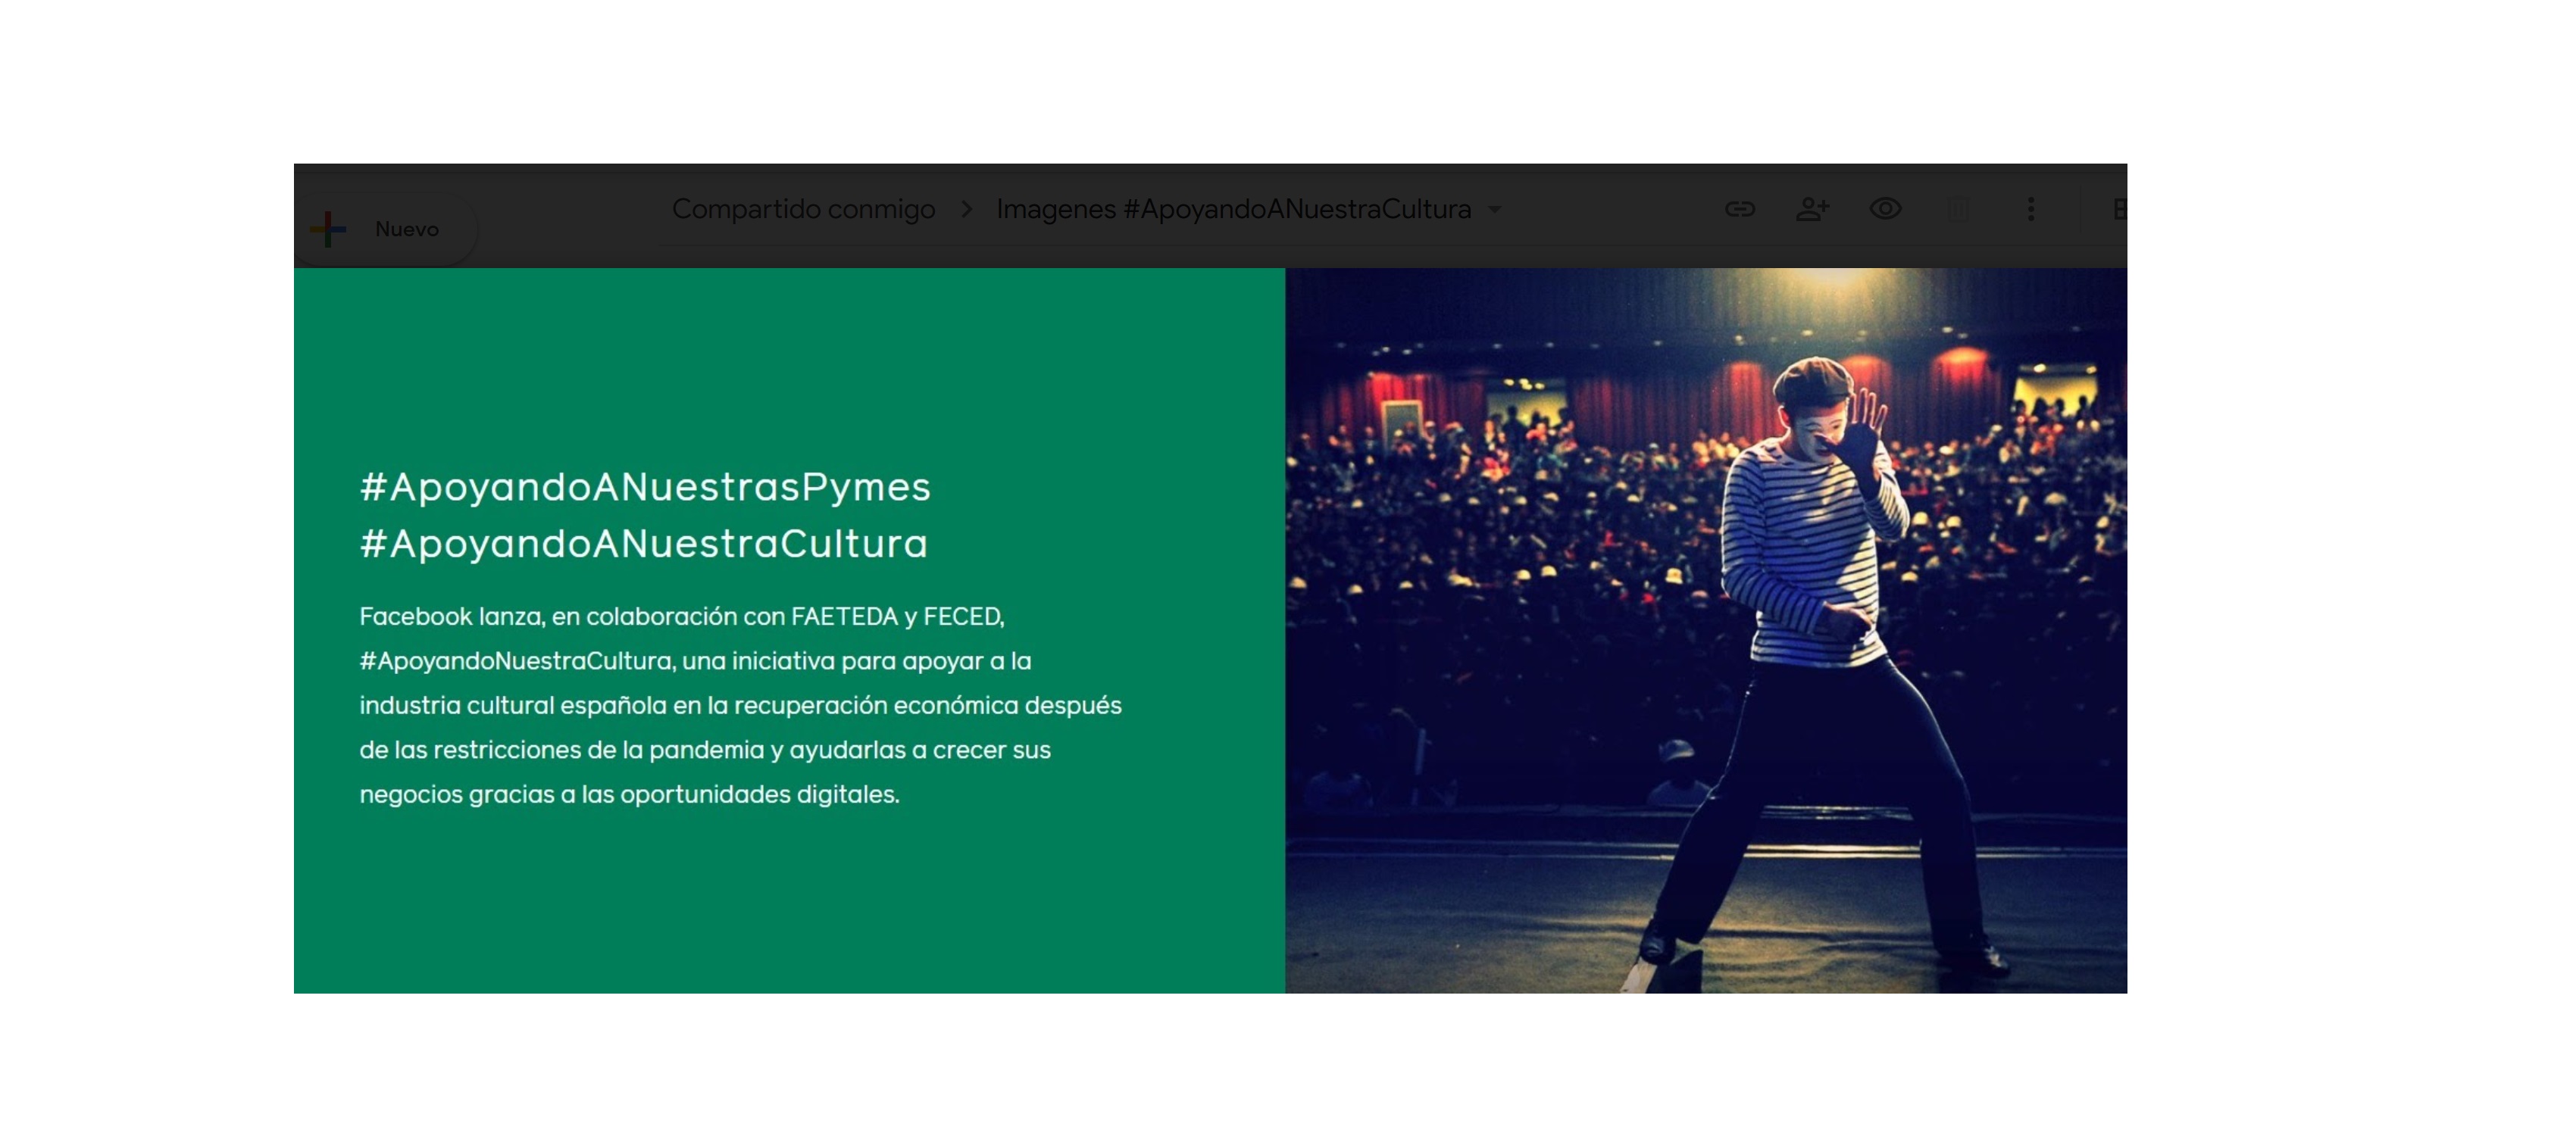Expand the Imagenes #ApoyandoANuestraCultura folder dropdown arrow
Screen dimensions: 2576x1139
1494,210
